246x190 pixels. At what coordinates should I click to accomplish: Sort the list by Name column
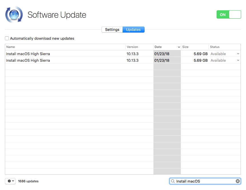(x=65, y=47)
